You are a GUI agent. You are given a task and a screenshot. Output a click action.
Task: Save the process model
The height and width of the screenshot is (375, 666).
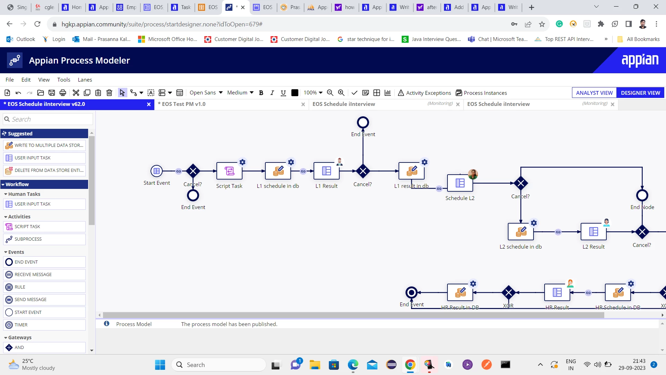point(52,93)
